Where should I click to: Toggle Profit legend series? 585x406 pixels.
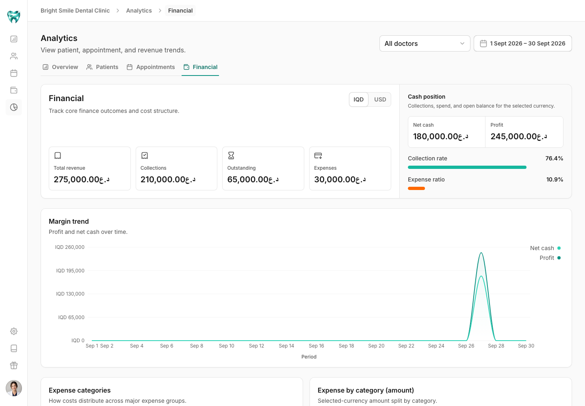click(x=550, y=258)
